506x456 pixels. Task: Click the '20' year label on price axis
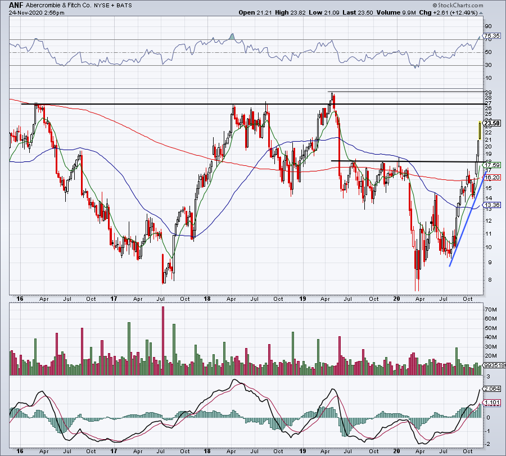point(396,299)
